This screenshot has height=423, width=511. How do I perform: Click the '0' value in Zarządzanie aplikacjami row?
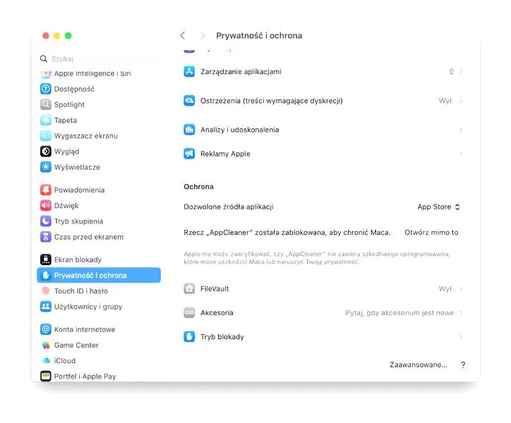pyautogui.click(x=452, y=71)
